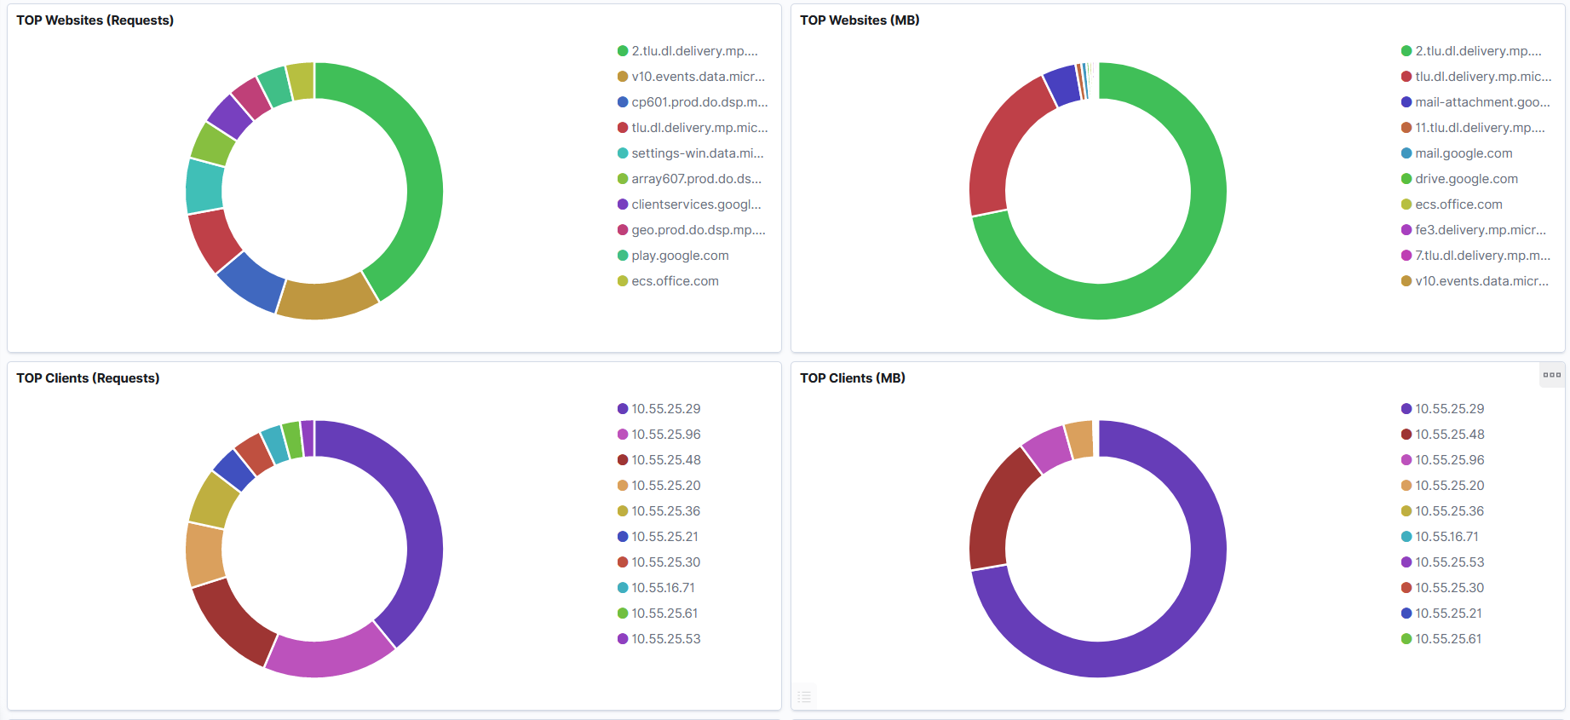1570x720 pixels.
Task: Select teal slice in TOP Websites (Requests) donut
Action: 204,187
